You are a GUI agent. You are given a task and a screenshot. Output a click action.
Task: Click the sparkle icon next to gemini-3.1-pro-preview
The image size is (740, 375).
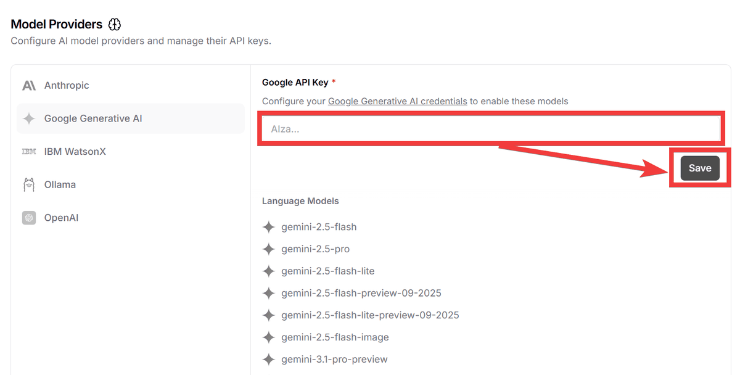(x=268, y=360)
